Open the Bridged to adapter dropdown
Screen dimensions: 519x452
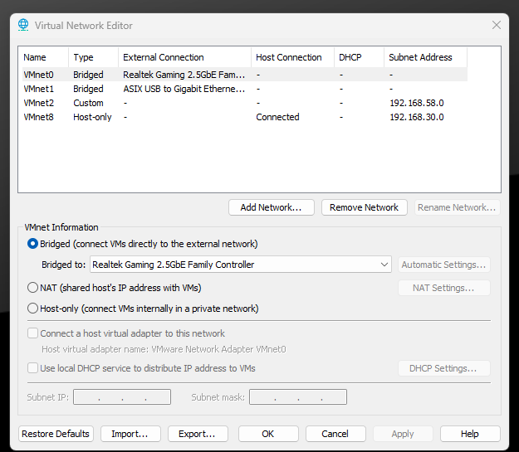click(241, 265)
